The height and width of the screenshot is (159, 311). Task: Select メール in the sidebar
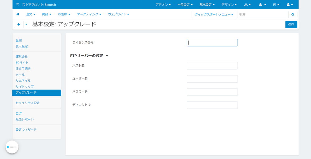(20, 75)
